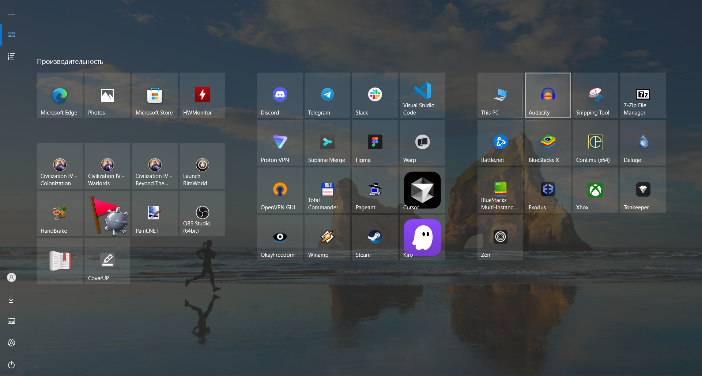Open the Xbox tile
The image size is (702, 376).
595,190
